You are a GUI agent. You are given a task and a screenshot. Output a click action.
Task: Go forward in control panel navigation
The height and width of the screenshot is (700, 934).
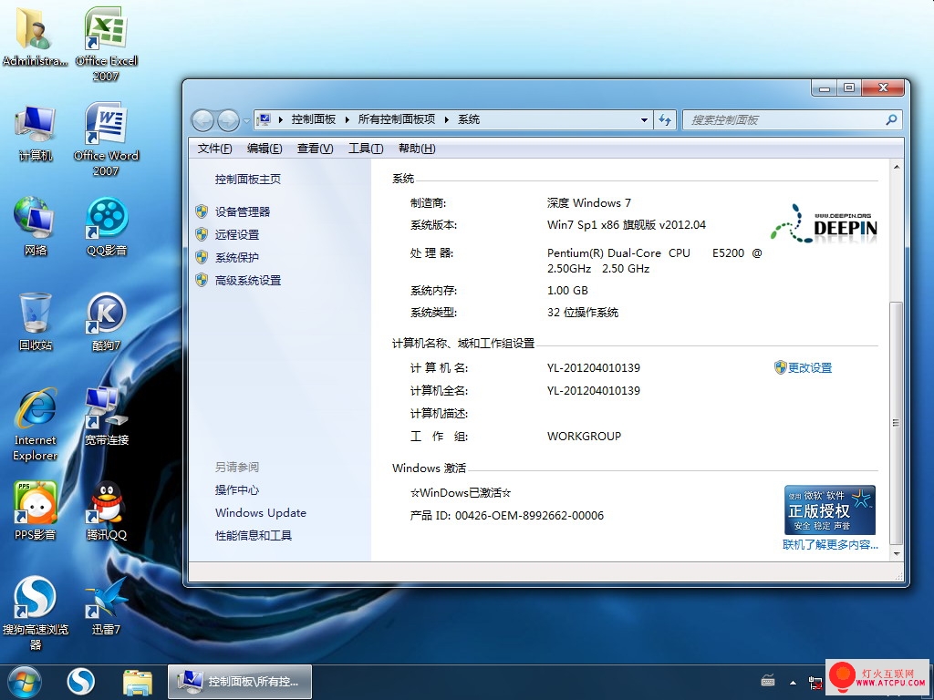pyautogui.click(x=228, y=120)
